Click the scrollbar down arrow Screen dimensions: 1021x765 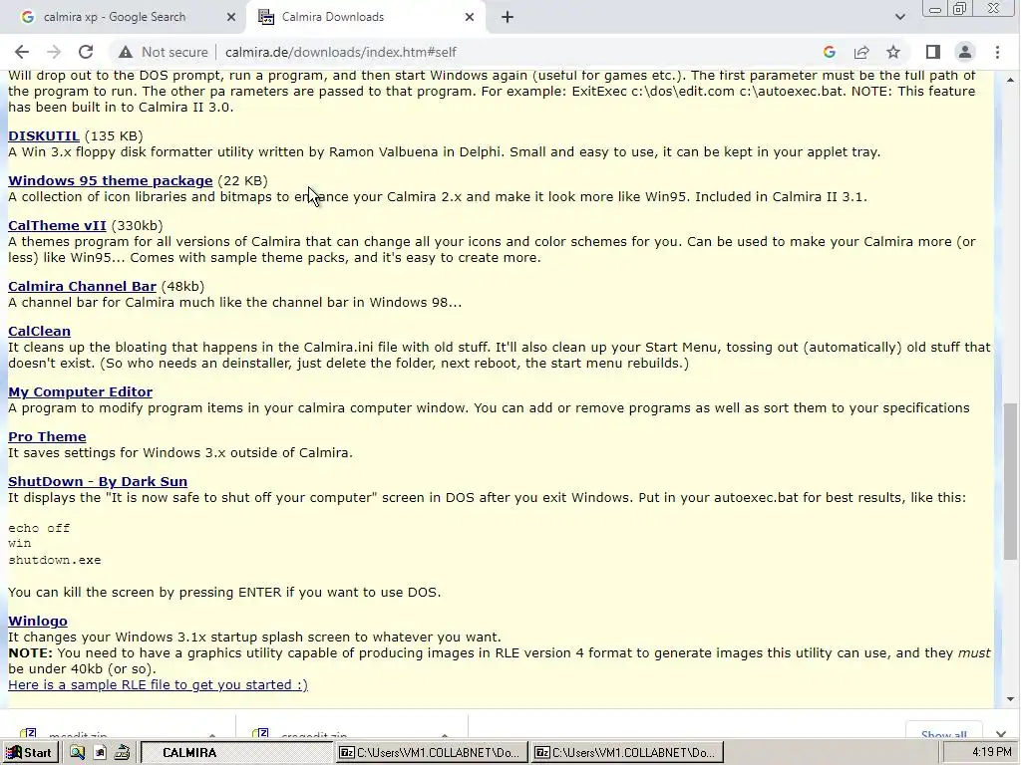click(1011, 700)
